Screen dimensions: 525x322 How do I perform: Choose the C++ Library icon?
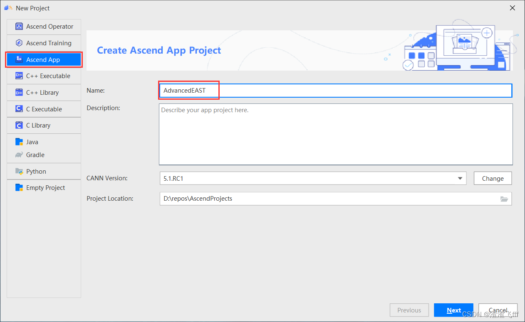pos(19,93)
